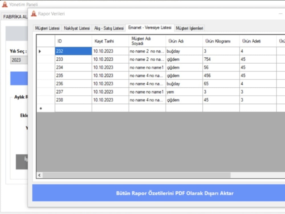
Task: Click the Ürün Kilogramı column header
Action: [221, 41]
